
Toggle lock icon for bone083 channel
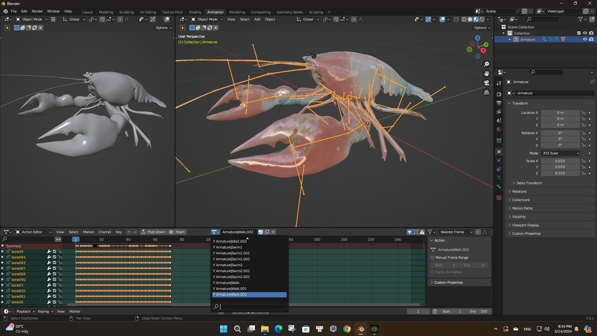click(60, 263)
